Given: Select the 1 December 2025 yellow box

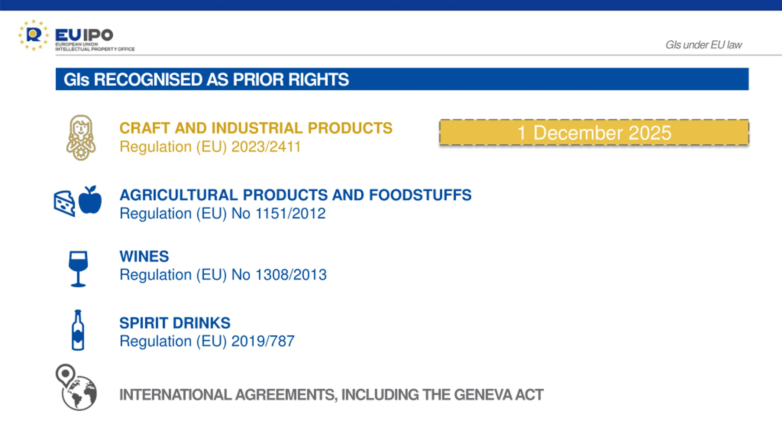Looking at the screenshot, I should 594,133.
